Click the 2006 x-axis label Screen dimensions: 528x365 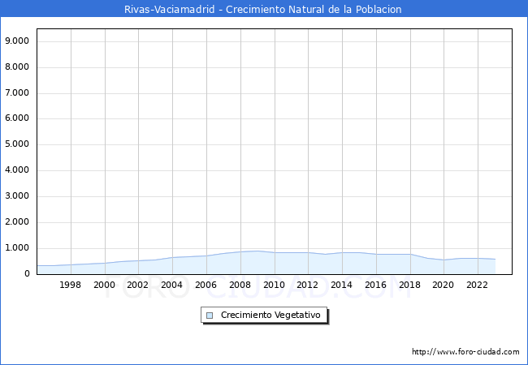click(x=206, y=285)
